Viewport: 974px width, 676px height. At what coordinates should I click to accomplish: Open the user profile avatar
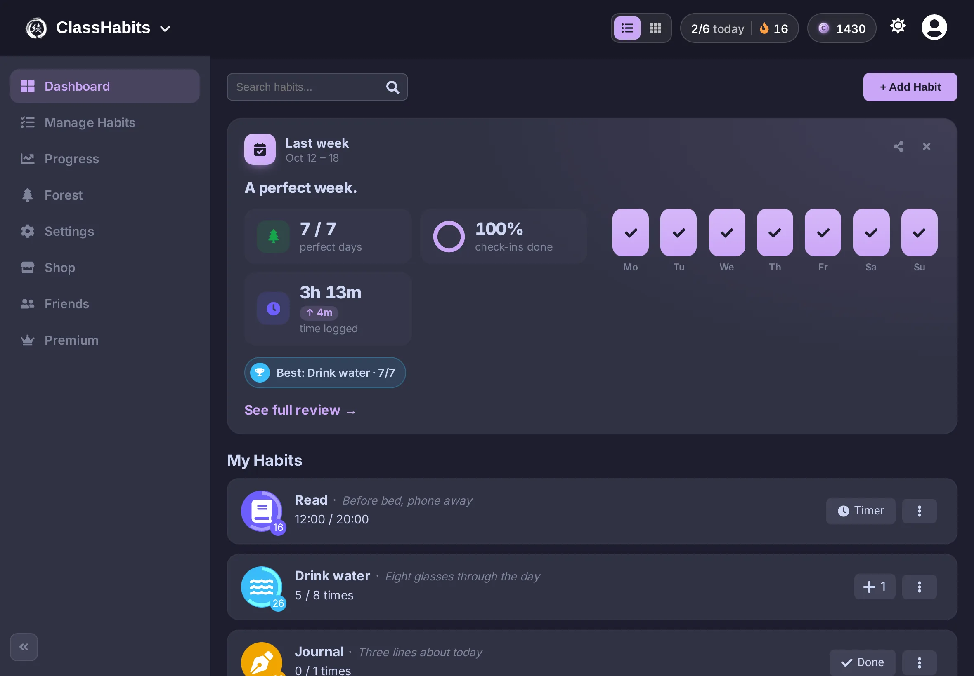tap(934, 28)
